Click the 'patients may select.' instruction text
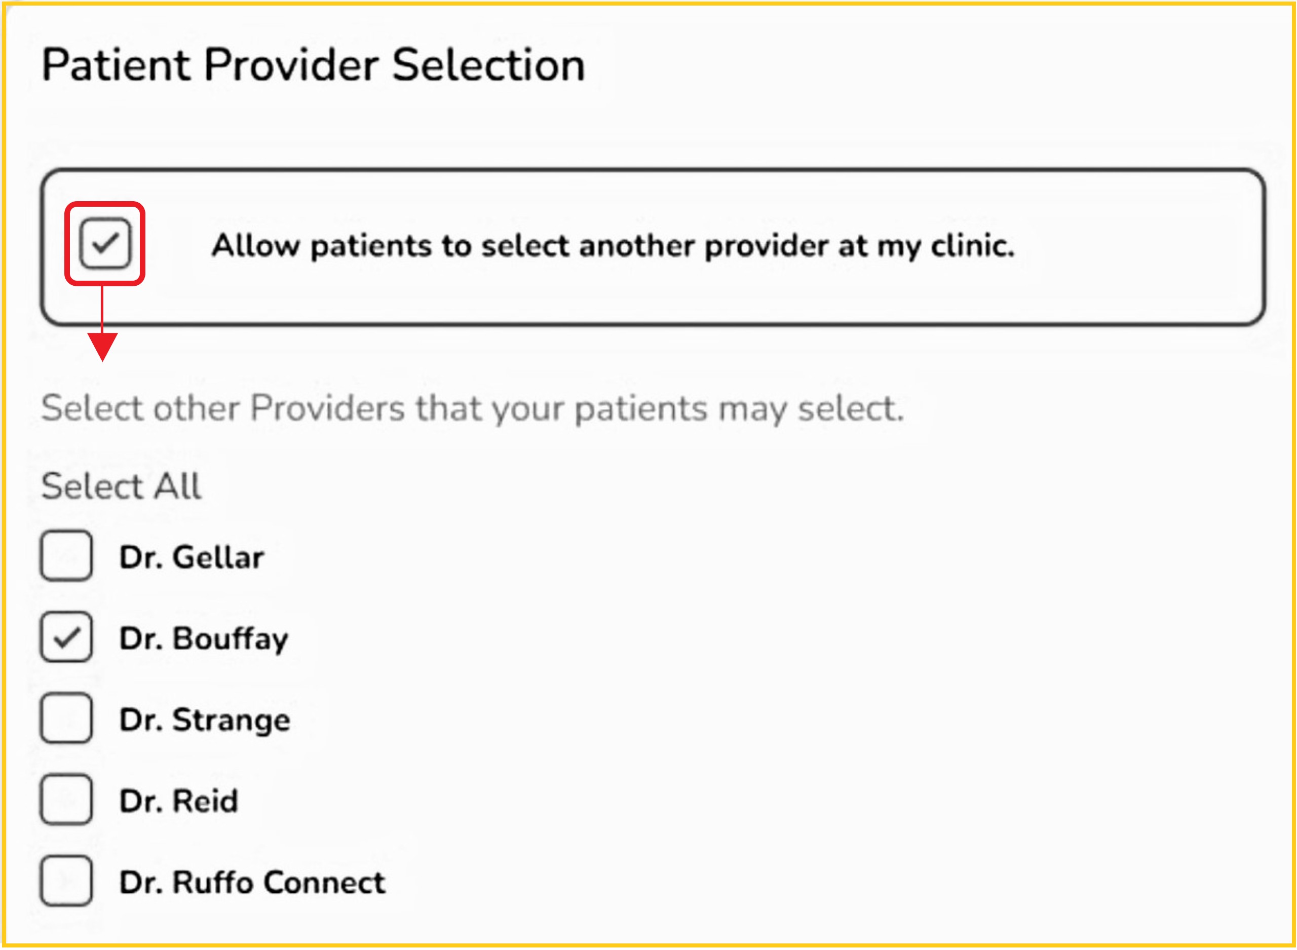 tap(739, 409)
